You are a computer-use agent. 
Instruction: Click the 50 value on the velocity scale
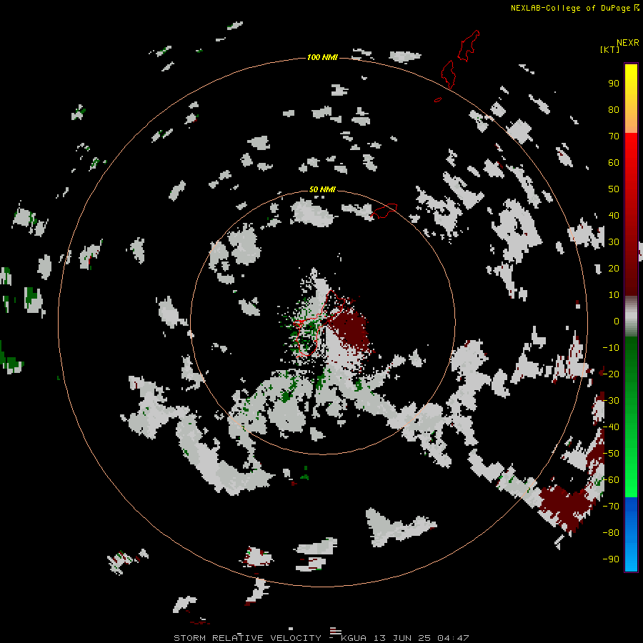614,189
